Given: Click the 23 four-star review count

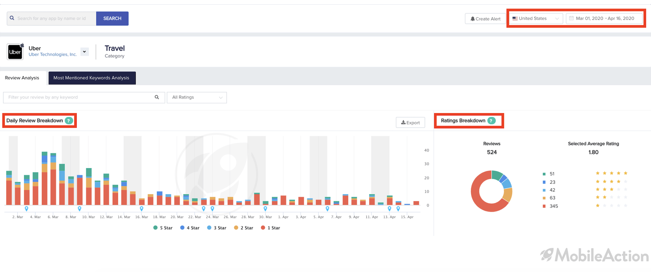Looking at the screenshot, I should [552, 182].
